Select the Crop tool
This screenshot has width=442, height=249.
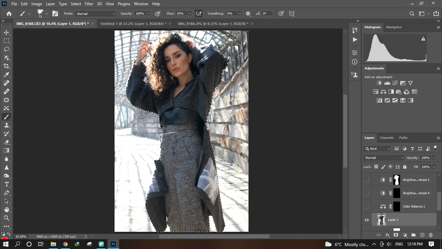tap(6, 66)
